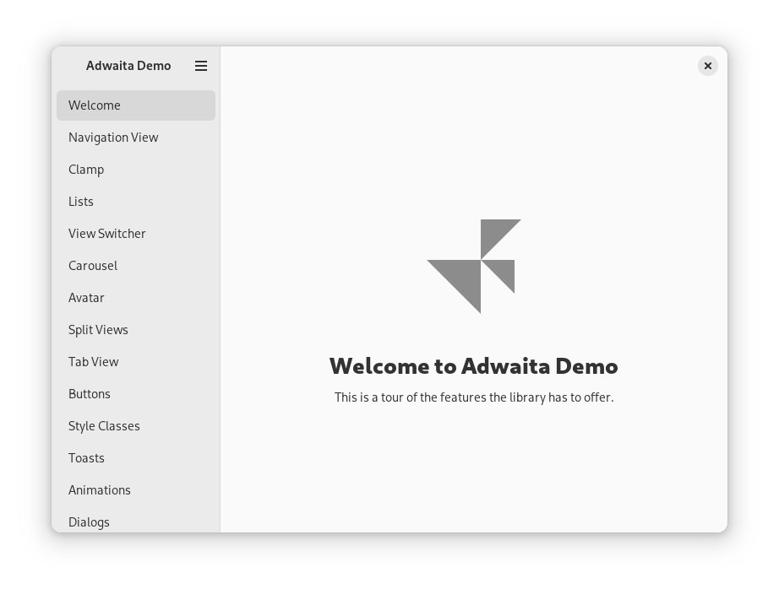Image resolution: width=779 pixels, height=589 pixels.
Task: Select the Style Classes entry
Action: [135, 426]
